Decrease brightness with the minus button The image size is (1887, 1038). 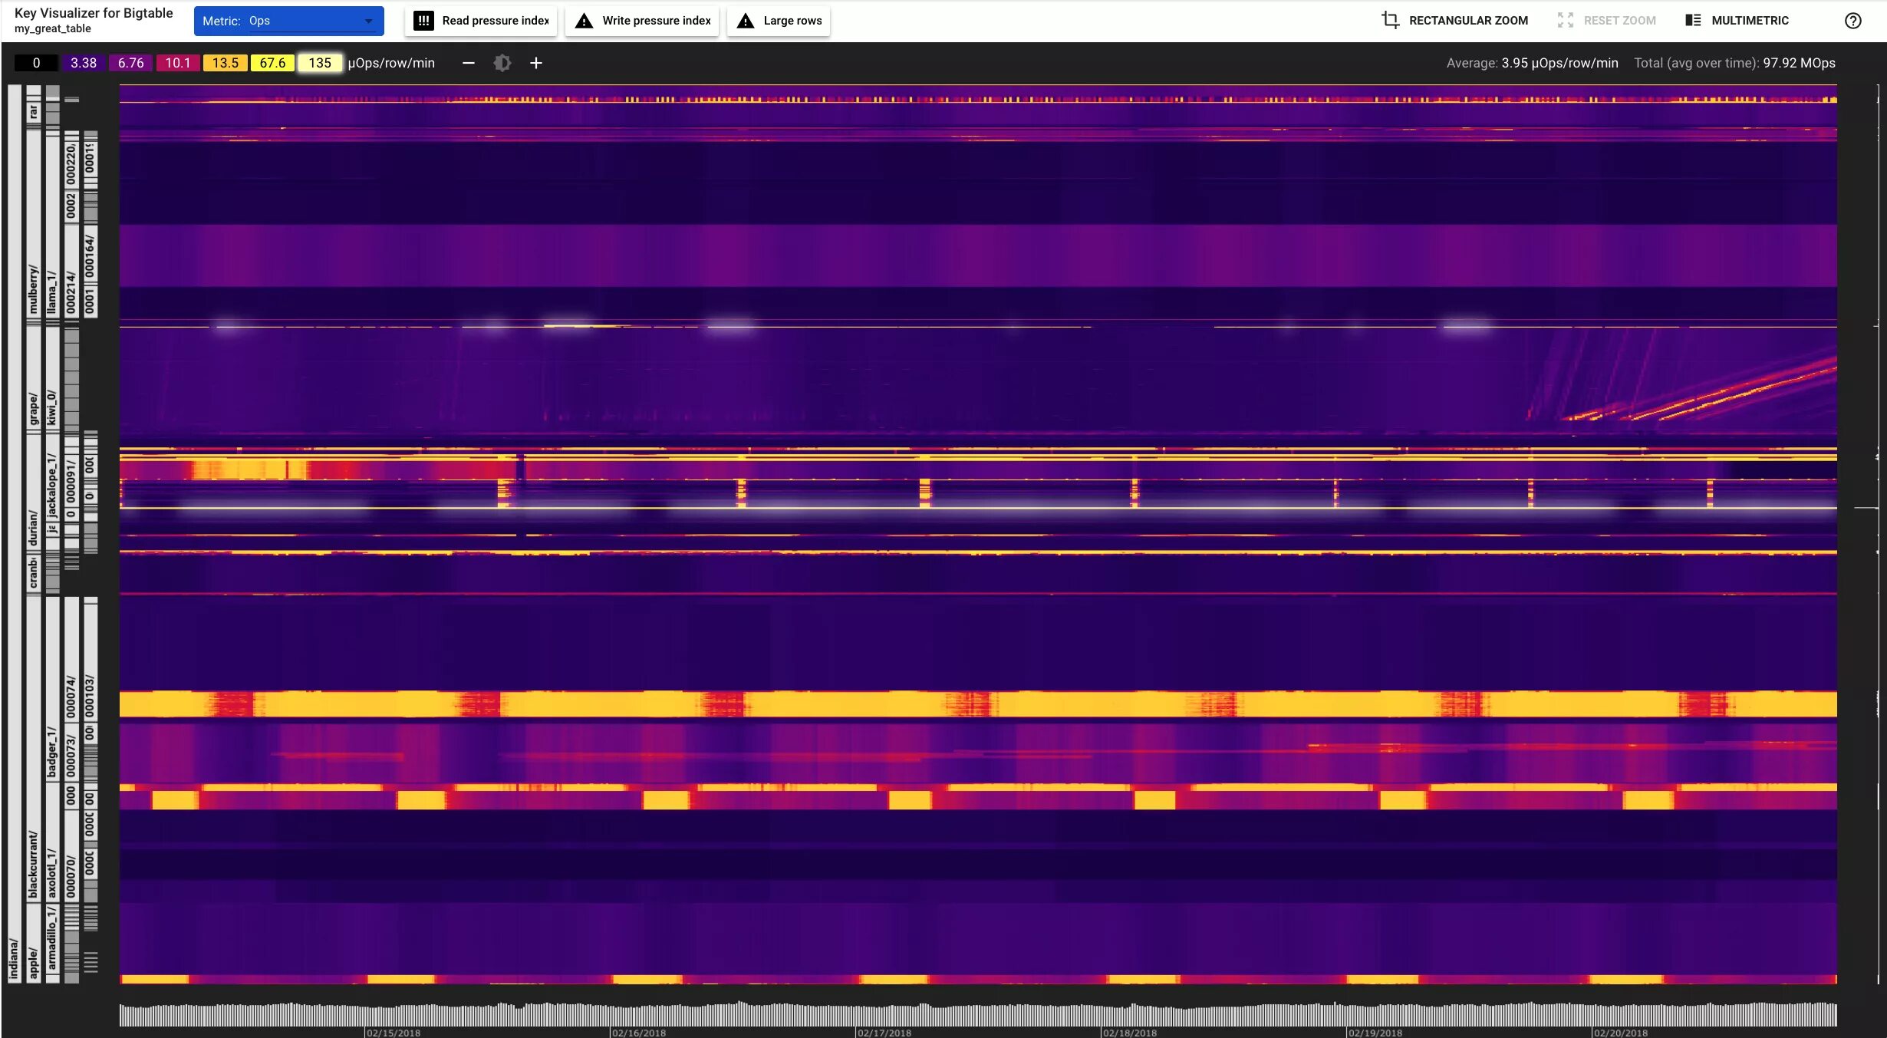click(469, 63)
